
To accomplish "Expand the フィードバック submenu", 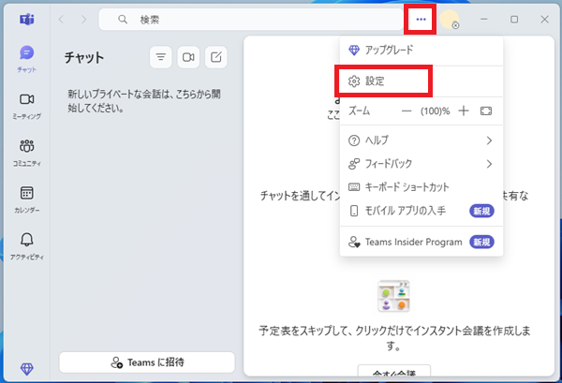I will point(421,164).
